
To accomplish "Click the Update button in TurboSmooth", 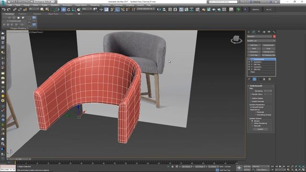I will 260,129.
